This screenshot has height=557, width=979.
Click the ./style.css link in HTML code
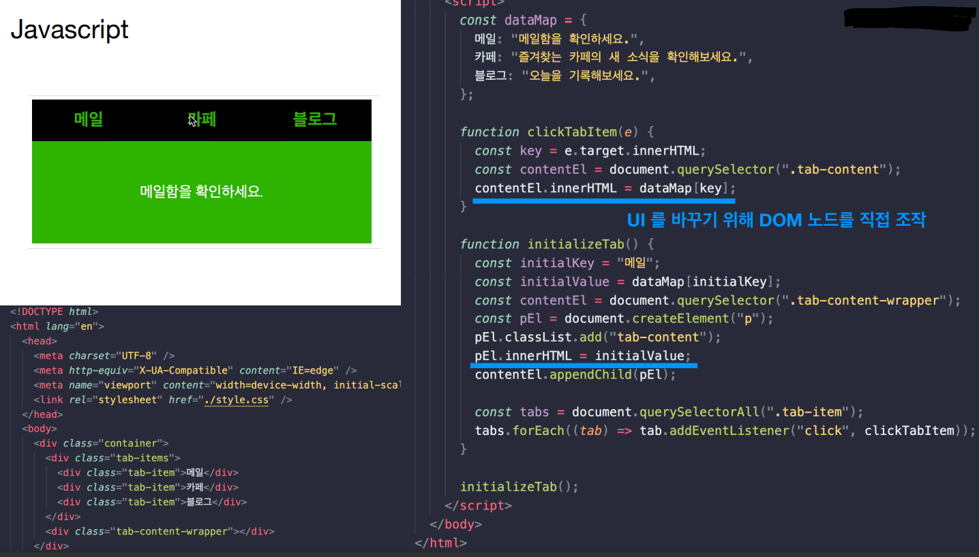pyautogui.click(x=237, y=400)
